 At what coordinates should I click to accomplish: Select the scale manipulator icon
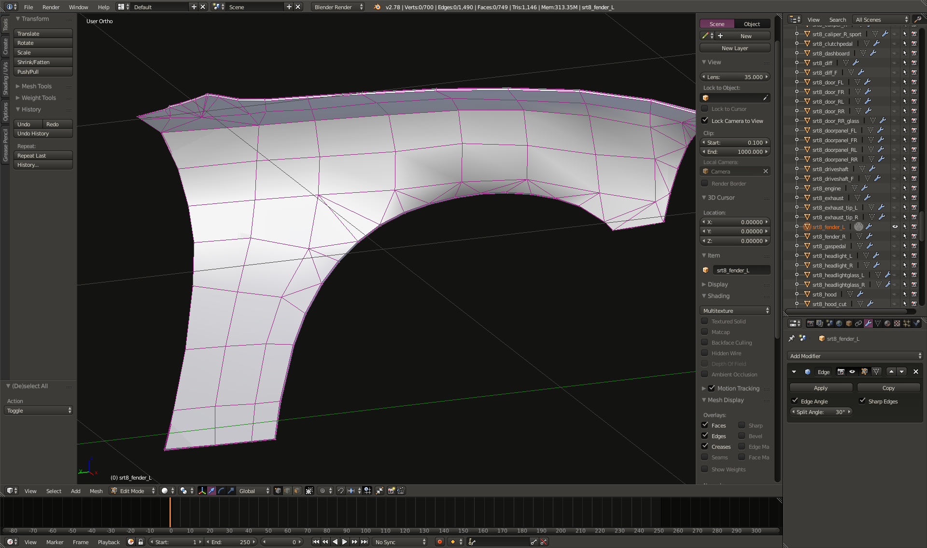point(231,491)
